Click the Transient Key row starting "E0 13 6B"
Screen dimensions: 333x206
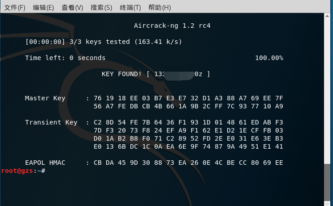(x=188, y=146)
